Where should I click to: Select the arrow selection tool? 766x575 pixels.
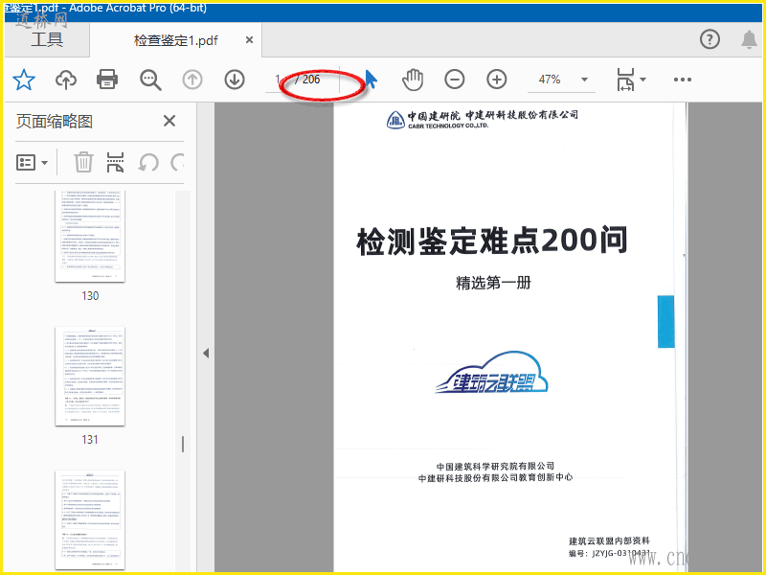coord(372,80)
